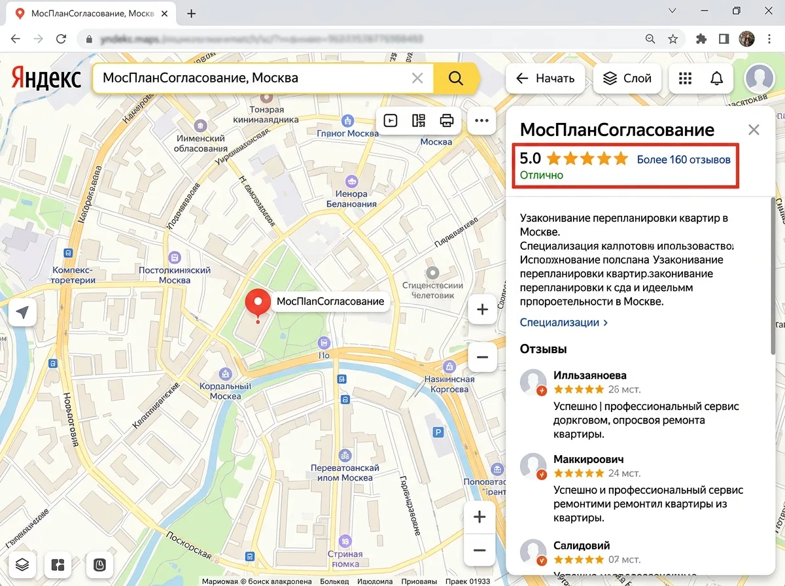Open reviewer Илльзаяноева's name
Screen dimensions: 785x586
point(590,375)
